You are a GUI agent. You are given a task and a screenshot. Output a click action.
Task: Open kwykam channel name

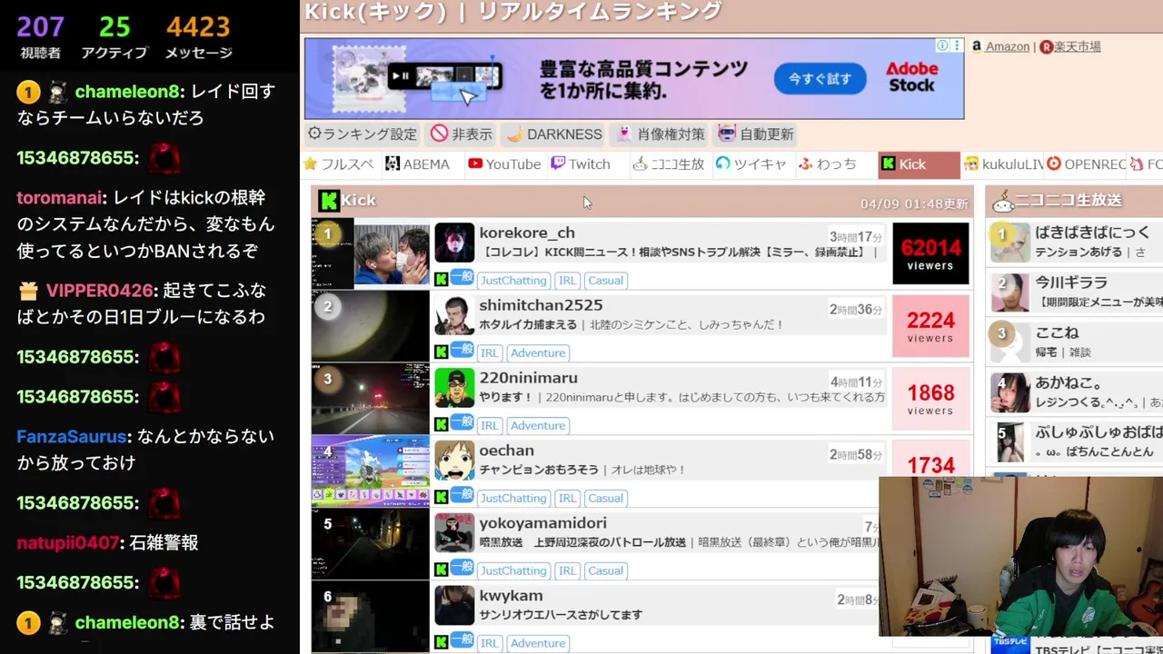(511, 596)
